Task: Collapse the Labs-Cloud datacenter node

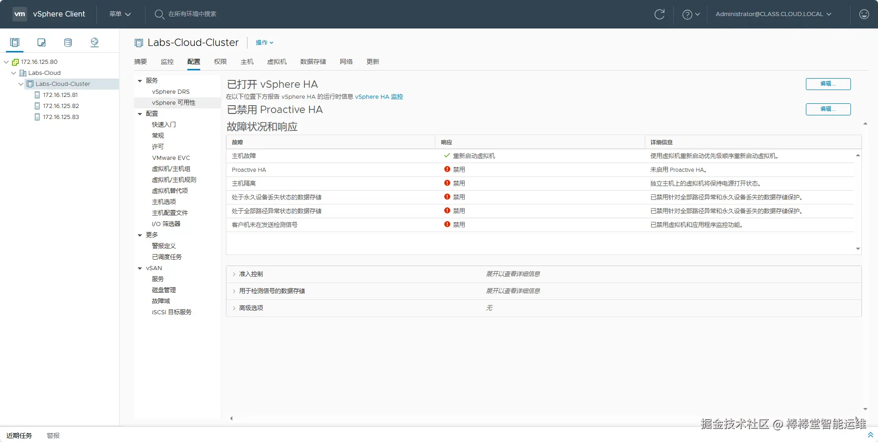Action: tap(13, 73)
